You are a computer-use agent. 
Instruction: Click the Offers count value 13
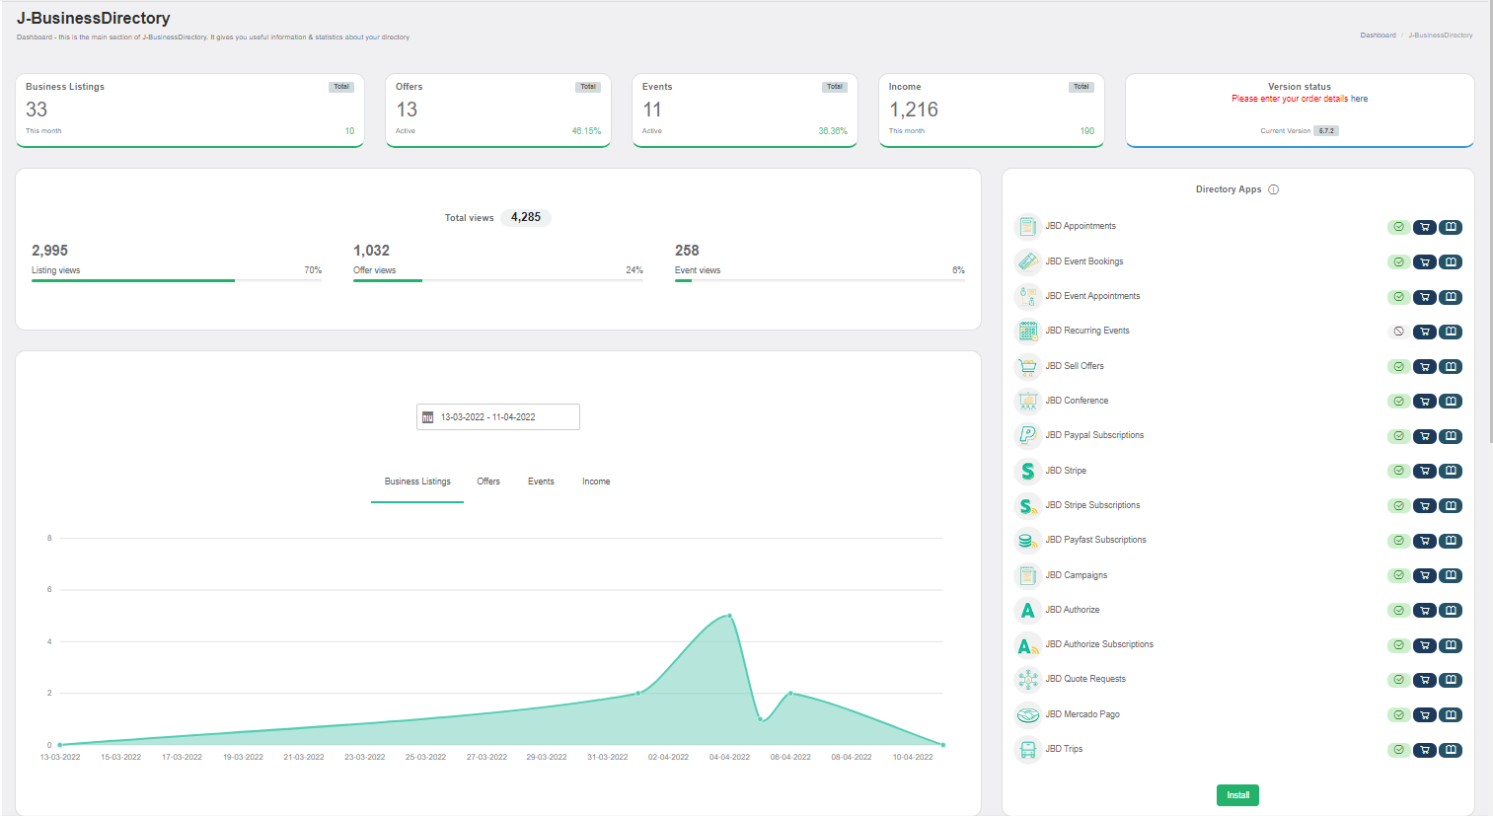tap(407, 110)
